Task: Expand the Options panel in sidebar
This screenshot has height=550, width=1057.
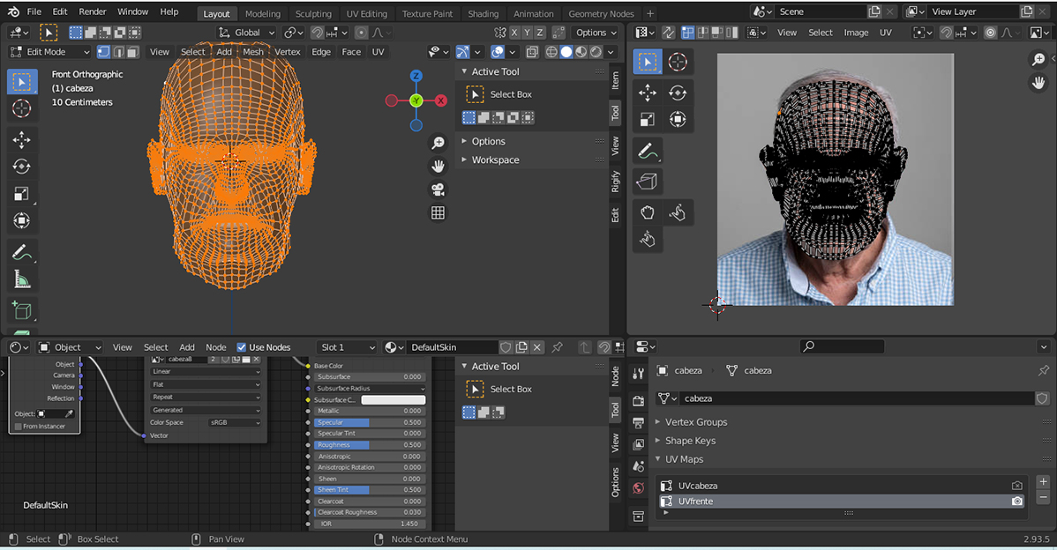Action: pyautogui.click(x=488, y=141)
